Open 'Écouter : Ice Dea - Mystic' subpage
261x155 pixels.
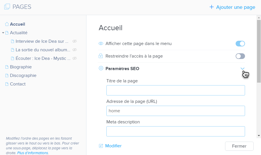(x=43, y=58)
